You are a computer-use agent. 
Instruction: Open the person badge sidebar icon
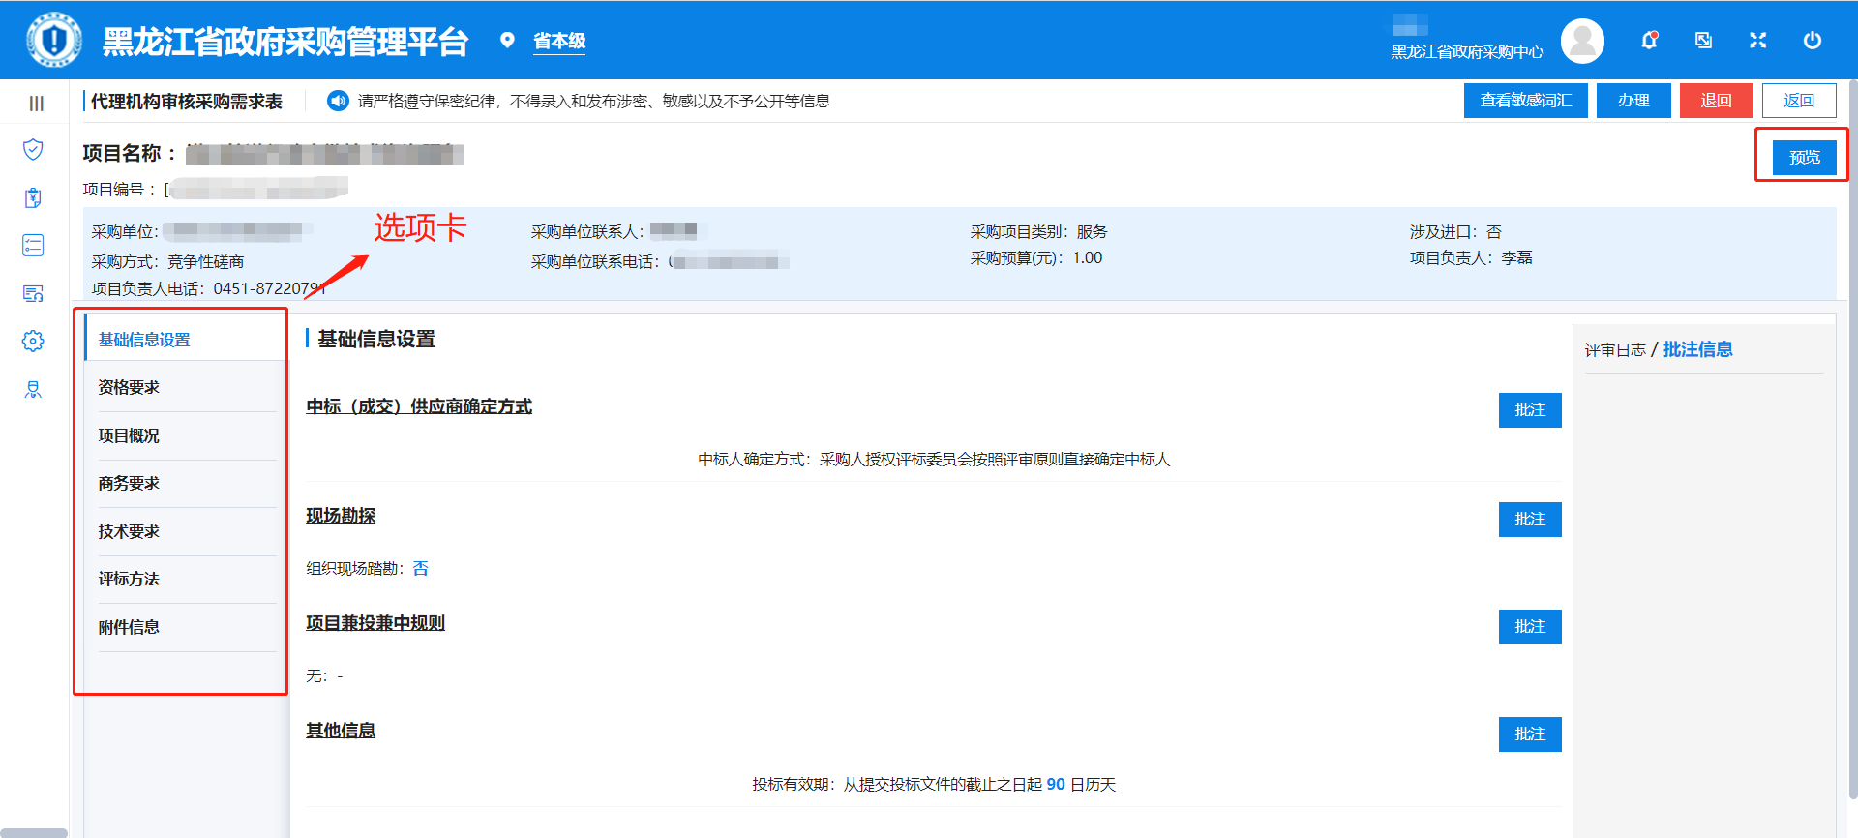pos(33,389)
